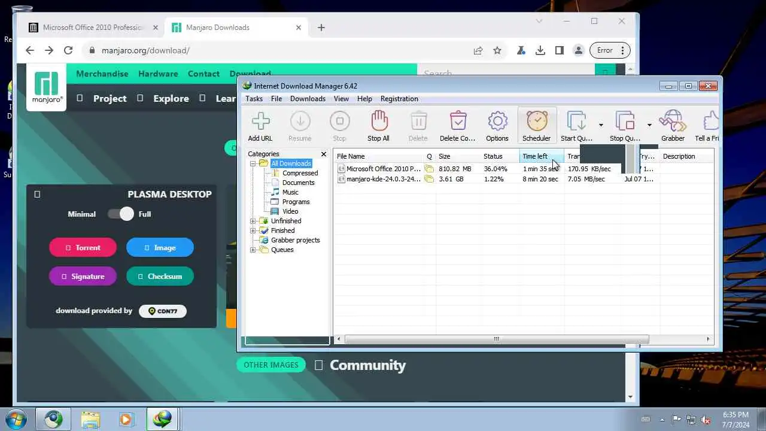Open Chrome tab search chevron
Screen dimensions: 766x431
tap(539, 21)
